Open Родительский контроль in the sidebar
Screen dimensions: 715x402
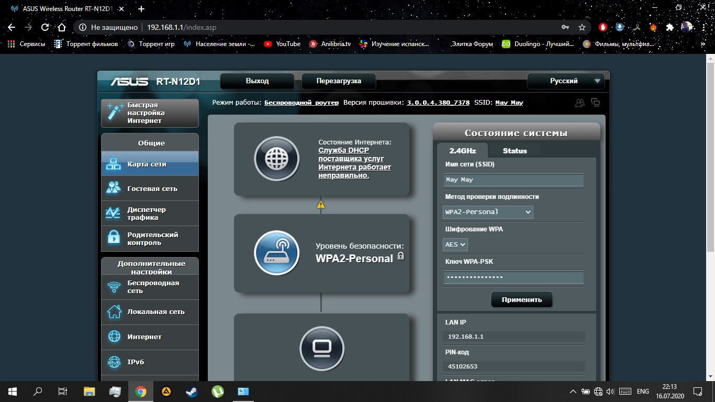click(150, 239)
